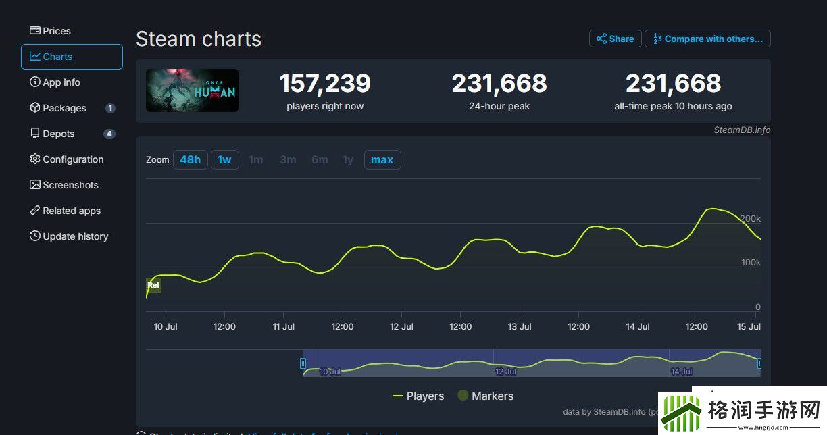827x435 pixels.
Task: Select the Depots icon
Action: coord(35,134)
